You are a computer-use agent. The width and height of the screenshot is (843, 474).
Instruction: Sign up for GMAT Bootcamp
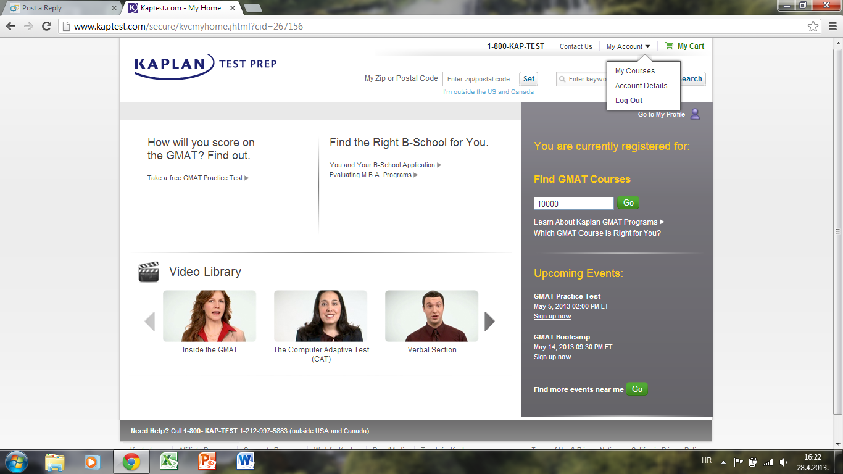[552, 357]
